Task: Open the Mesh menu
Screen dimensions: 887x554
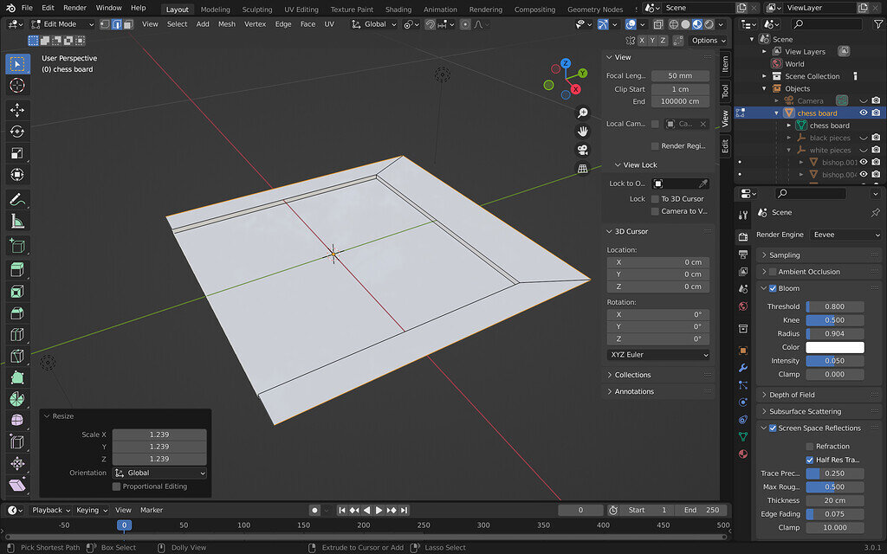Action: [226, 24]
